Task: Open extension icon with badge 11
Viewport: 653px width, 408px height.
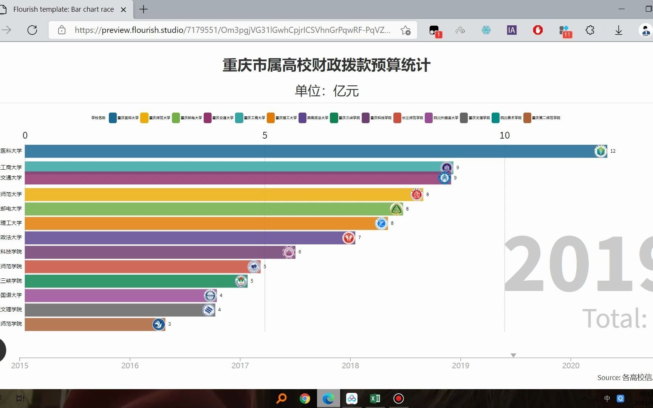Action: coord(565,31)
